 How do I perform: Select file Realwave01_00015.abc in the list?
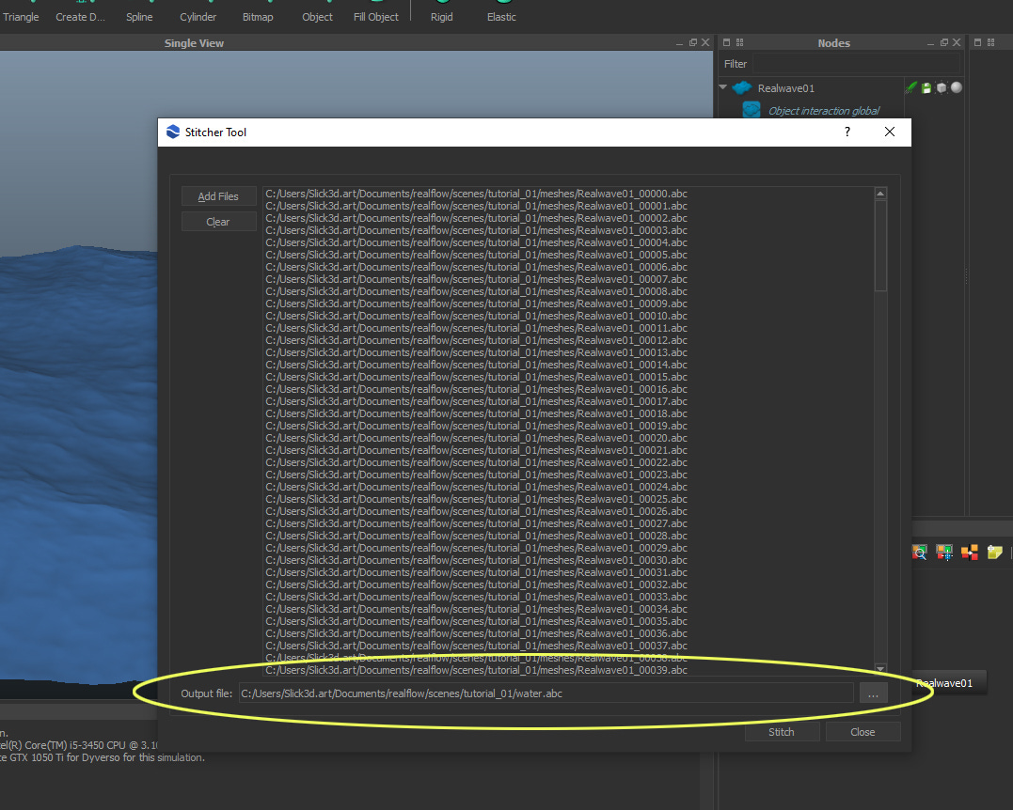click(x=476, y=377)
